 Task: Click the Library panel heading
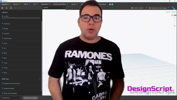point(5,12)
